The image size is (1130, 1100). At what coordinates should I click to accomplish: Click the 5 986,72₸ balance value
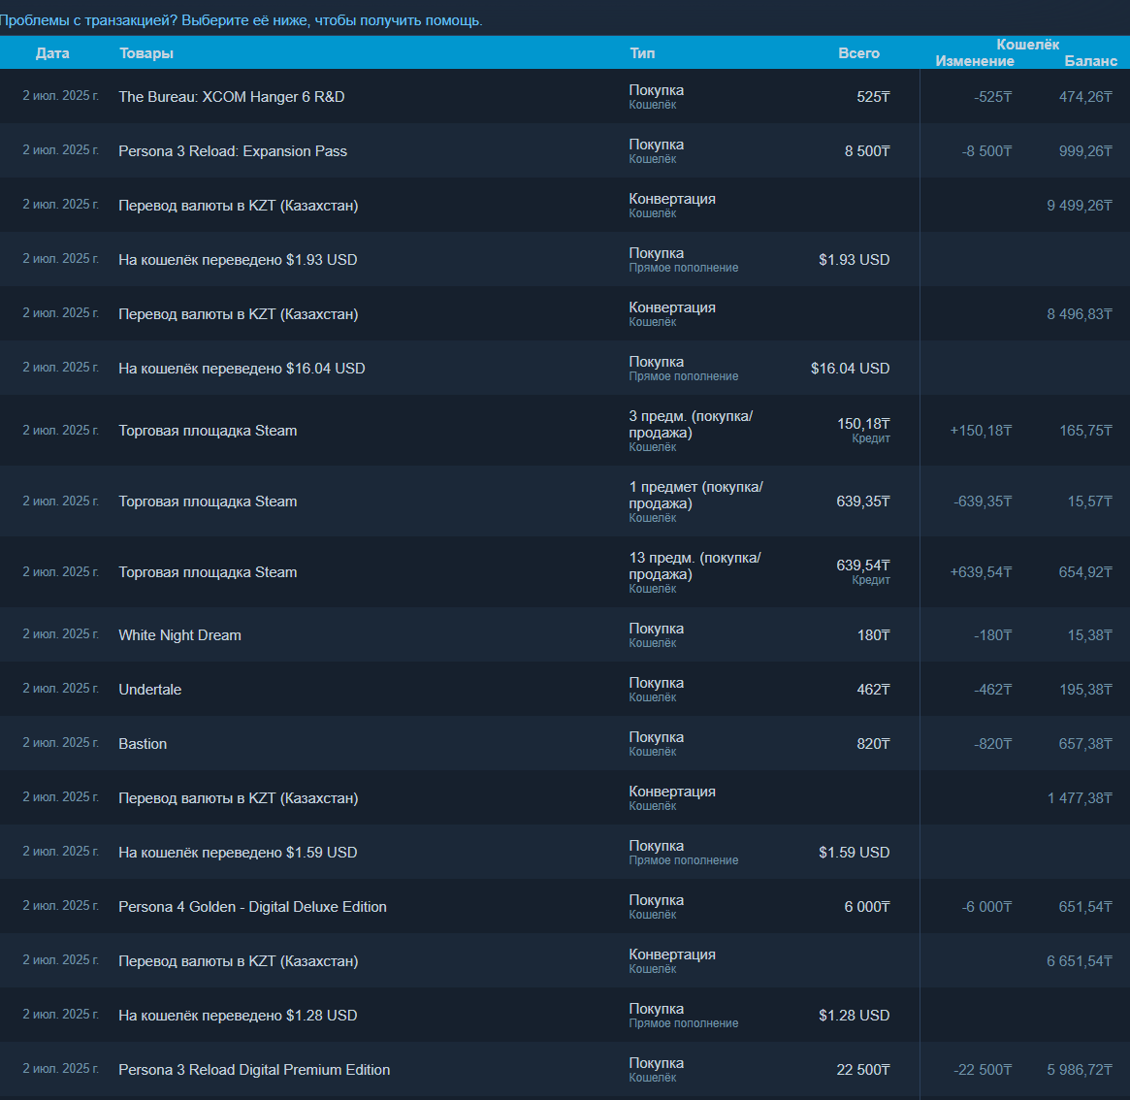point(1080,1070)
